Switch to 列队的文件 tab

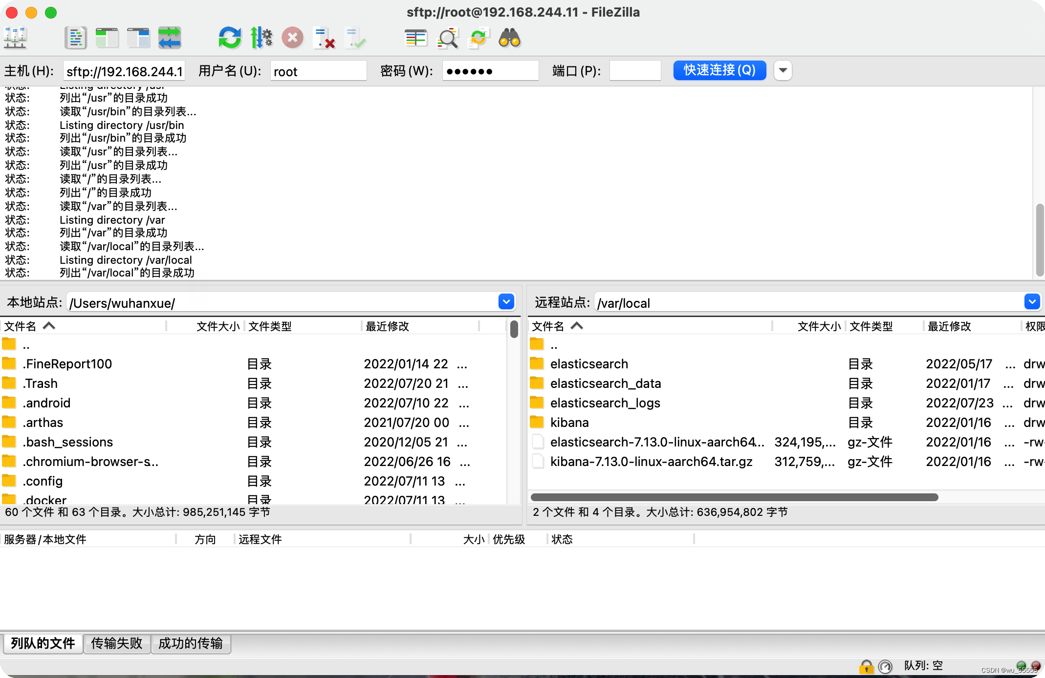(x=43, y=643)
